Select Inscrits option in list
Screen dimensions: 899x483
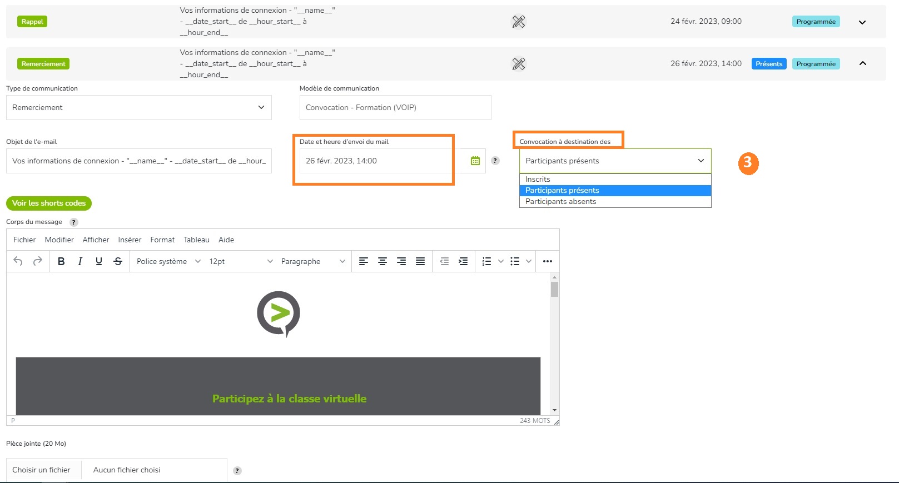(x=615, y=179)
